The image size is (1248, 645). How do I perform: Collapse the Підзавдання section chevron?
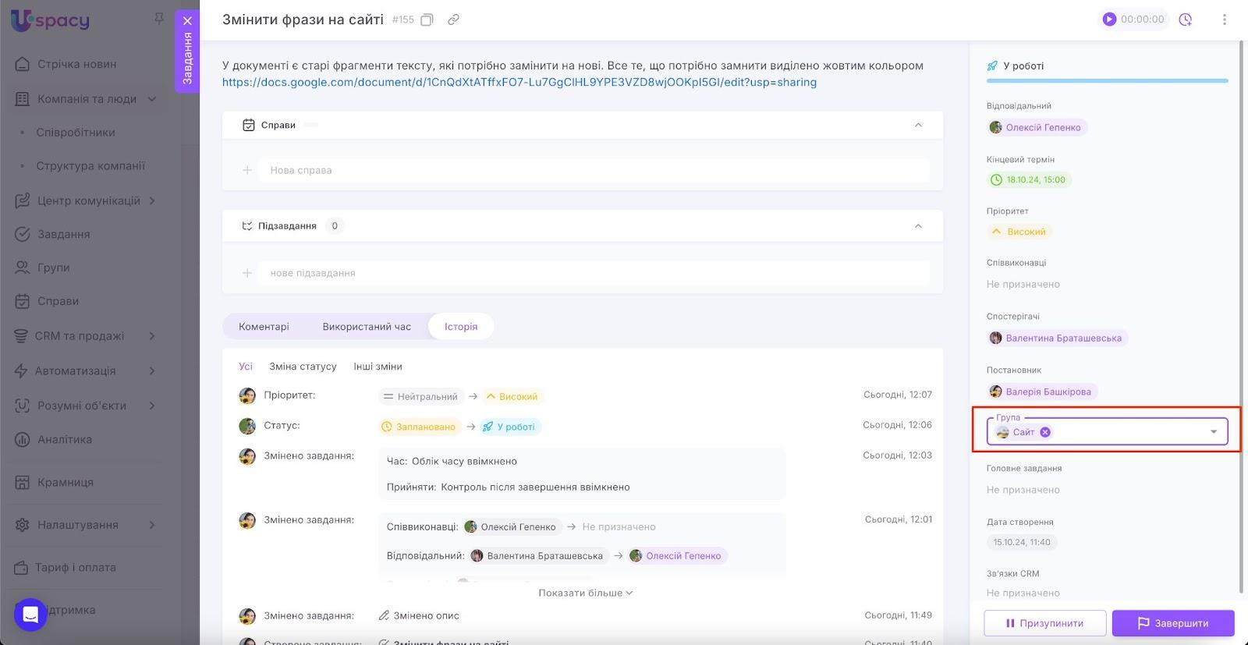click(x=918, y=226)
